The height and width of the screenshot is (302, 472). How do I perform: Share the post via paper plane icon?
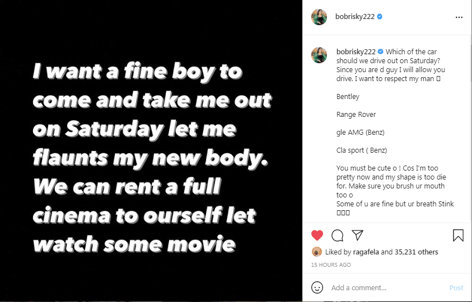coord(357,235)
